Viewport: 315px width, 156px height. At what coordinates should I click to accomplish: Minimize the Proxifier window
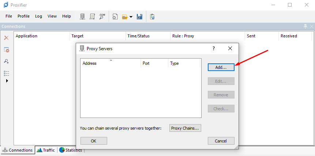pos(273,5)
